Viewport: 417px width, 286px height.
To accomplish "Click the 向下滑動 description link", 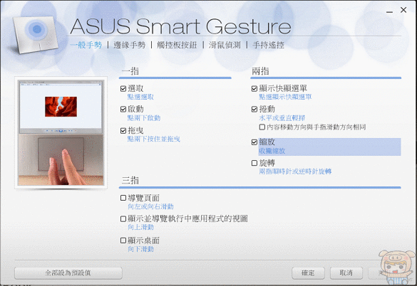I will click(140, 249).
